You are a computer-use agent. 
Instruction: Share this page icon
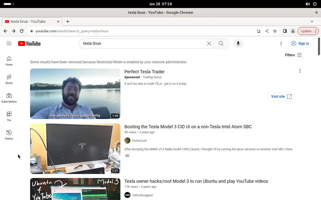click(x=267, y=31)
